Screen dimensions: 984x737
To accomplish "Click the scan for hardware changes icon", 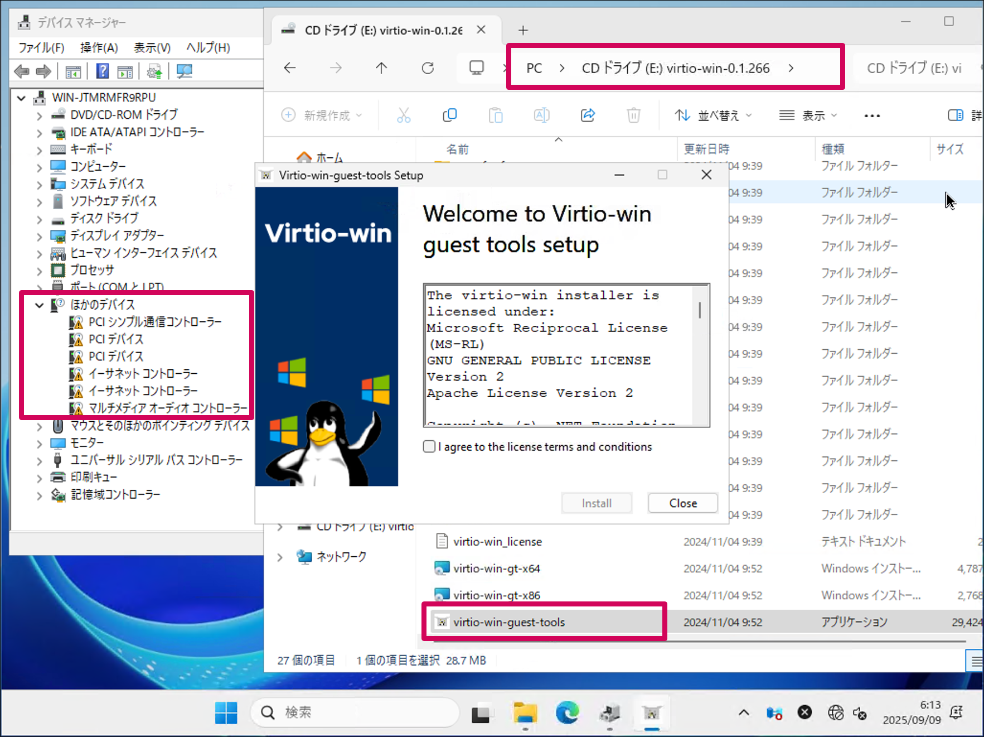I will click(x=184, y=71).
